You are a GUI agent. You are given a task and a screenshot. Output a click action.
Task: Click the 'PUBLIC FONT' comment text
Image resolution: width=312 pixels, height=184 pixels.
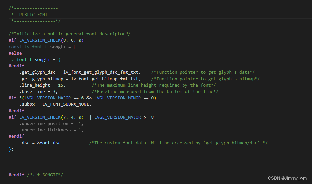[x=33, y=15]
